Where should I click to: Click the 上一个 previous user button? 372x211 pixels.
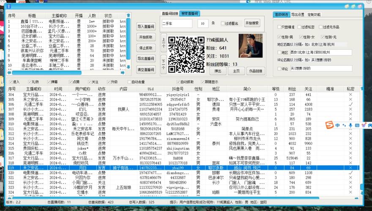coord(164,43)
